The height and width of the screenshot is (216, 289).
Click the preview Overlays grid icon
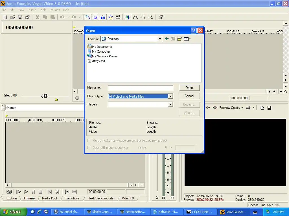click(248, 108)
